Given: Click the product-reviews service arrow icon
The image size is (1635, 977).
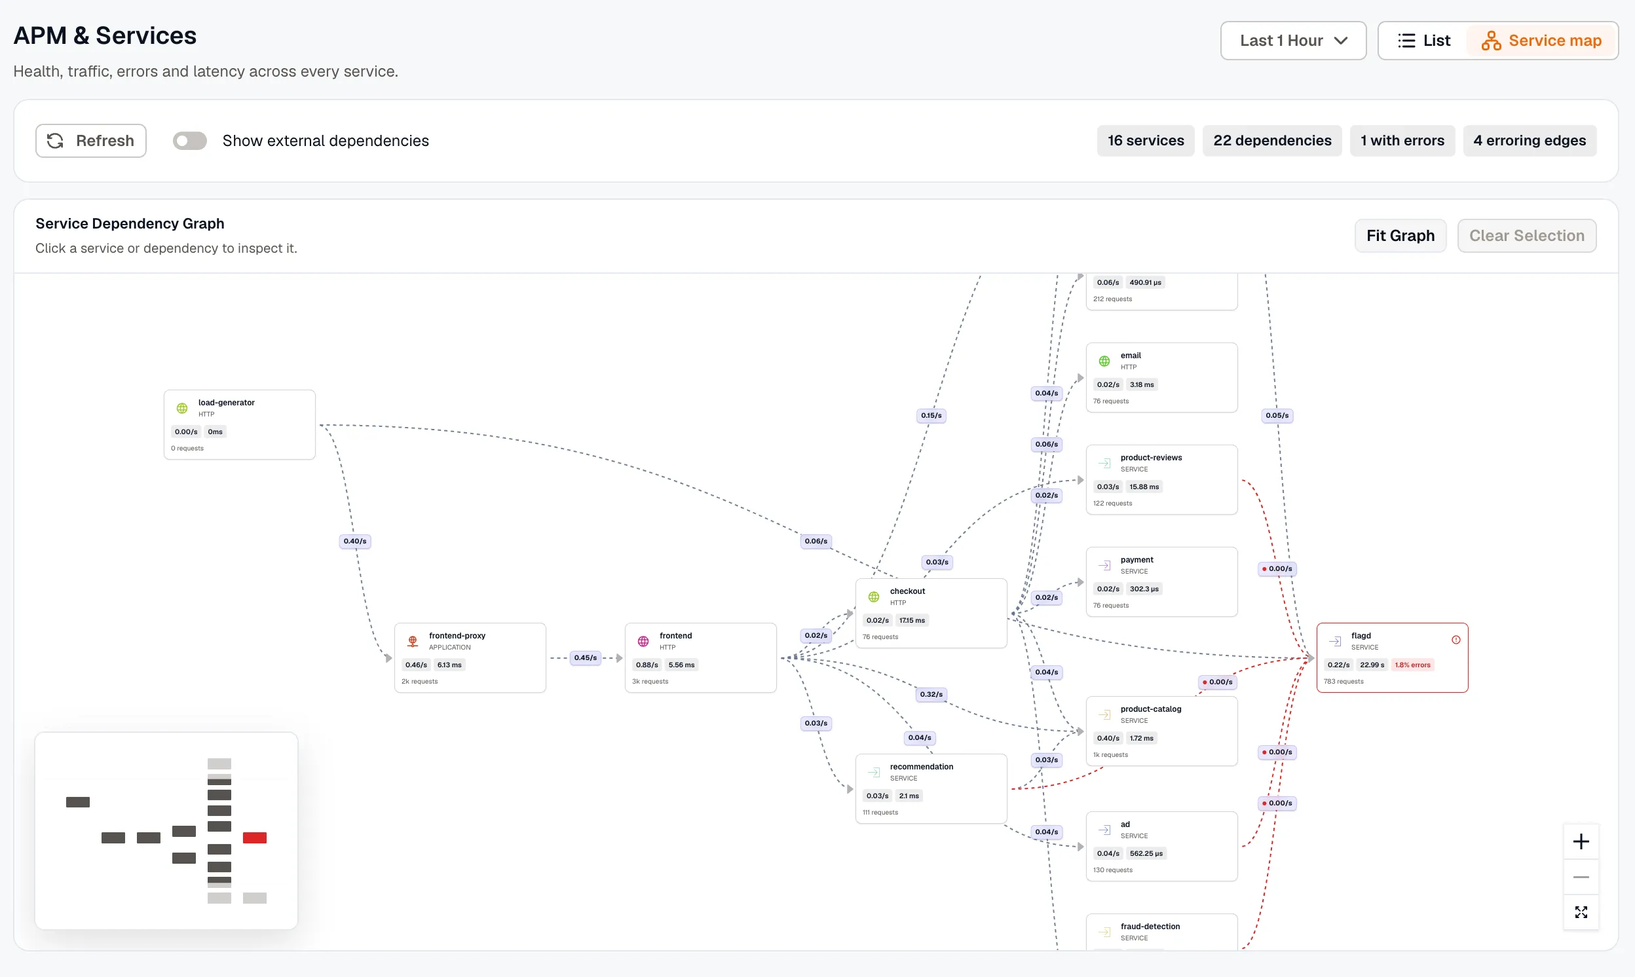Looking at the screenshot, I should coord(1104,463).
